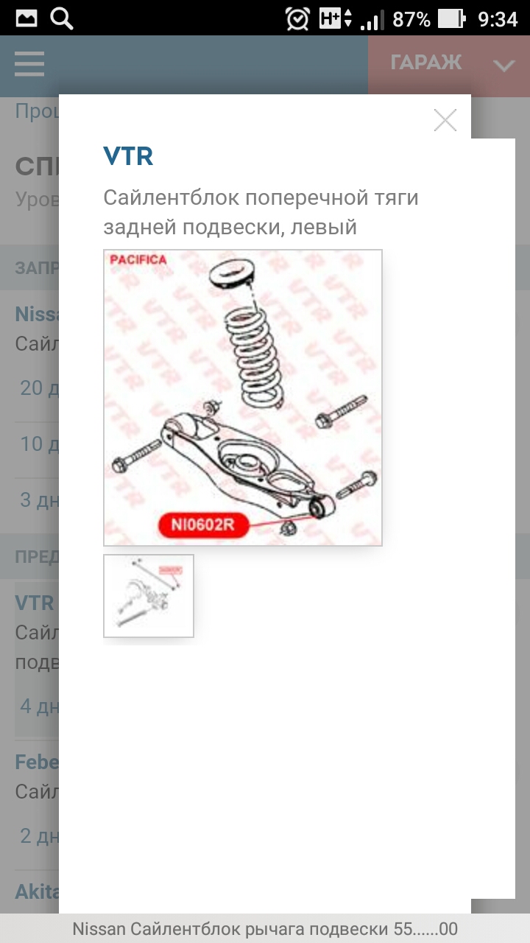This screenshot has height=943, width=530.
Task: Open the main suspension diagram image
Action: pos(243,398)
